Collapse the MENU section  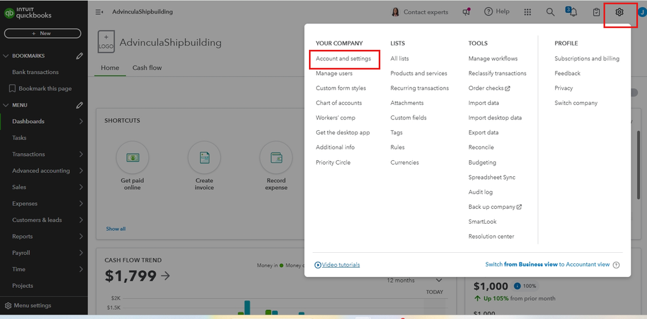click(x=6, y=106)
